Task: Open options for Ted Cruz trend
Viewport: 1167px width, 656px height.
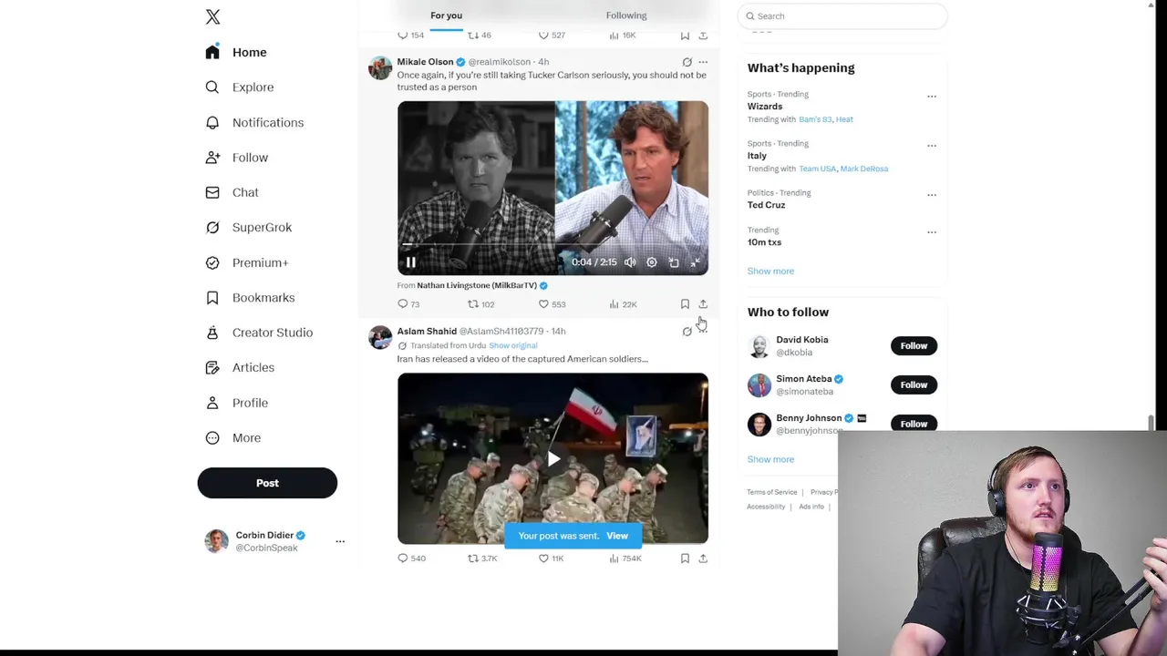Action: pos(932,194)
